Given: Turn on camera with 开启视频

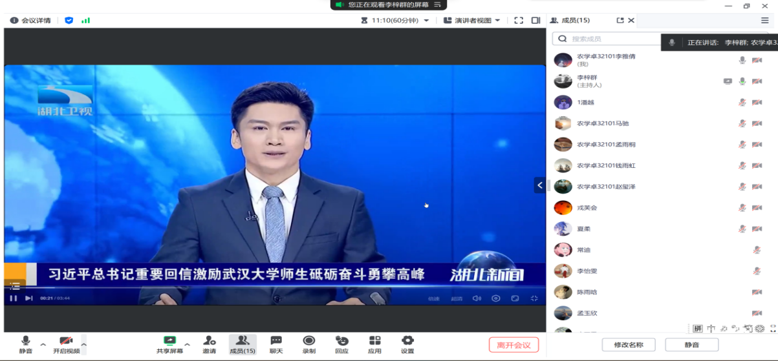Looking at the screenshot, I should tap(66, 344).
